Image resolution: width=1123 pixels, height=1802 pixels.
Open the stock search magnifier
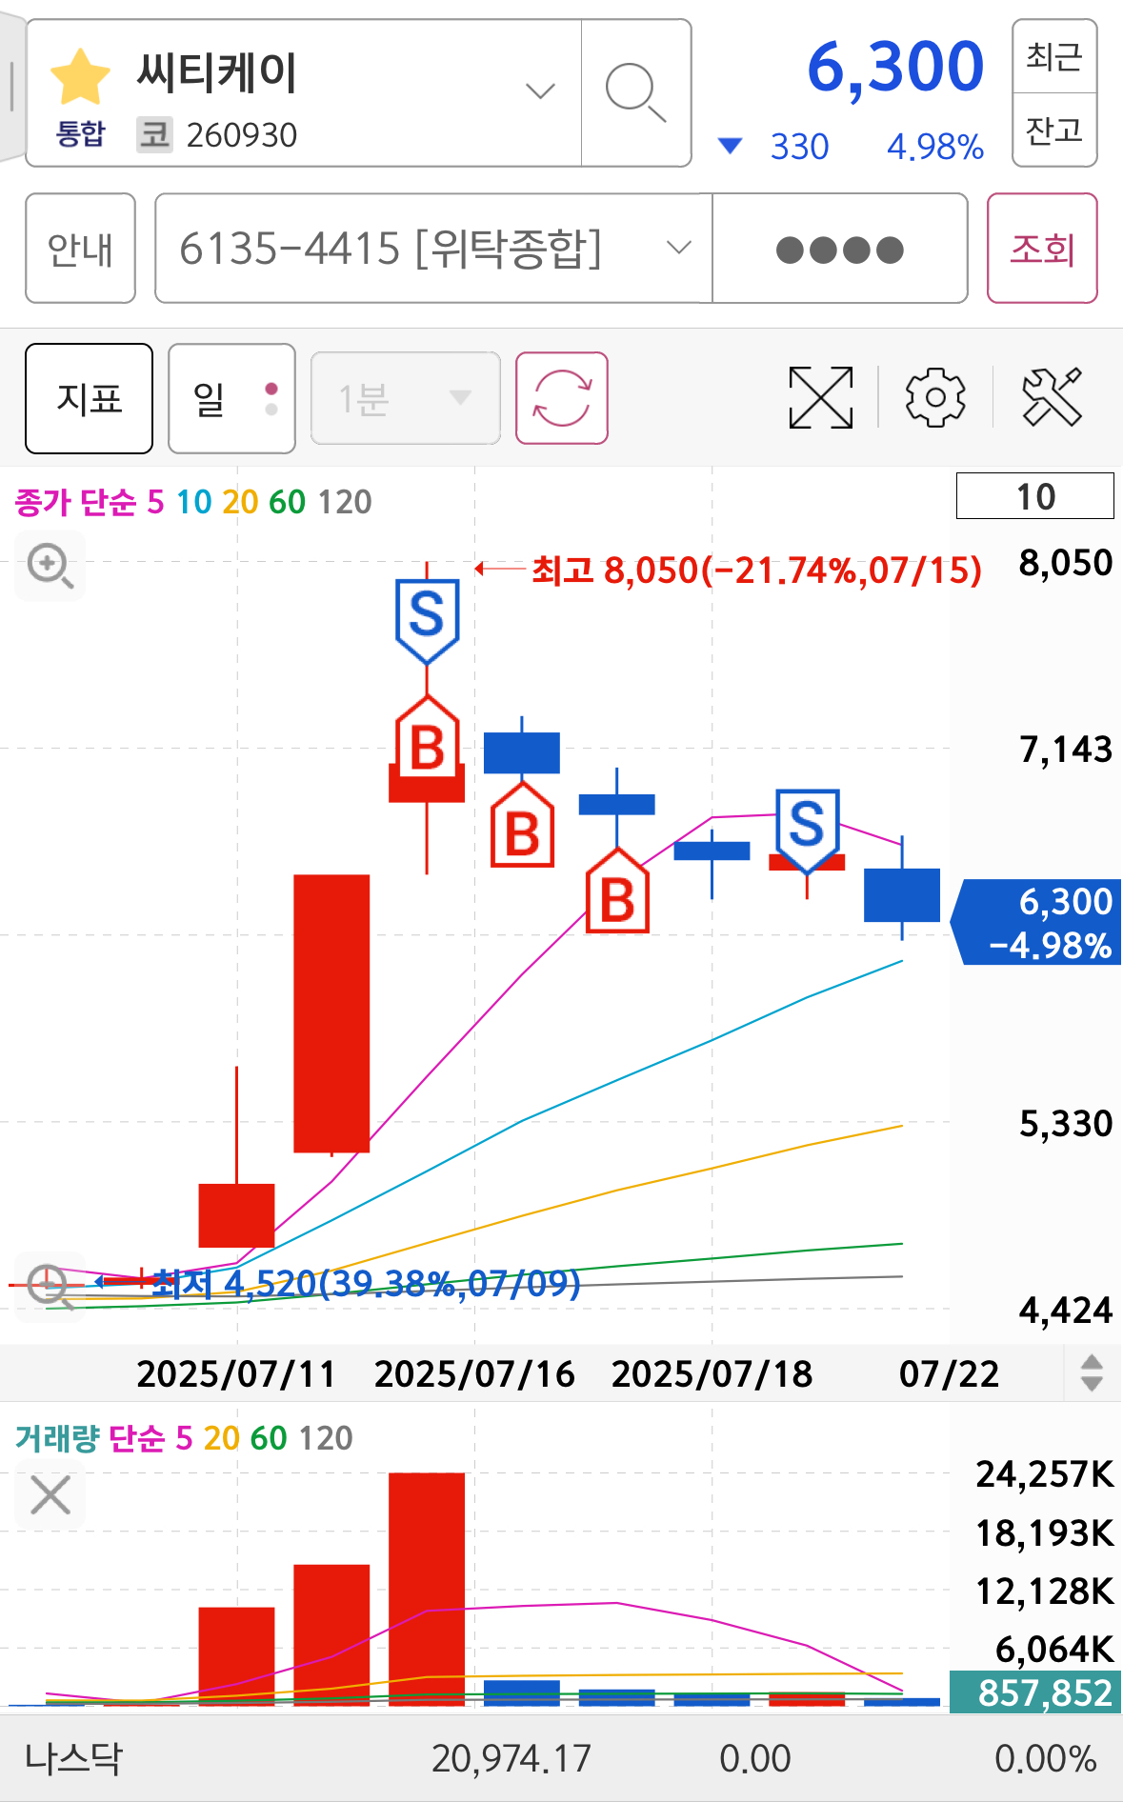click(635, 92)
